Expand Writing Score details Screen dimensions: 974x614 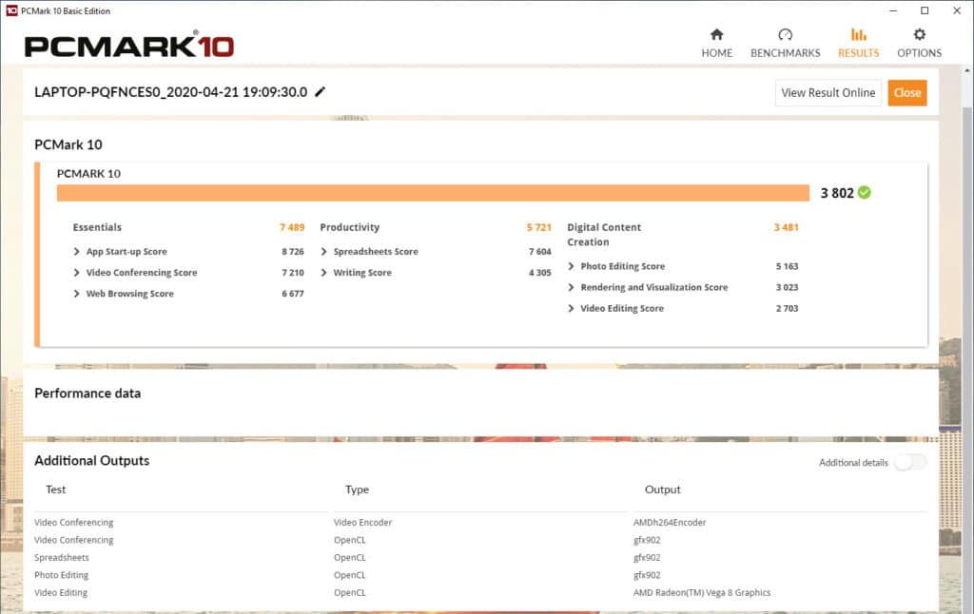tap(323, 273)
